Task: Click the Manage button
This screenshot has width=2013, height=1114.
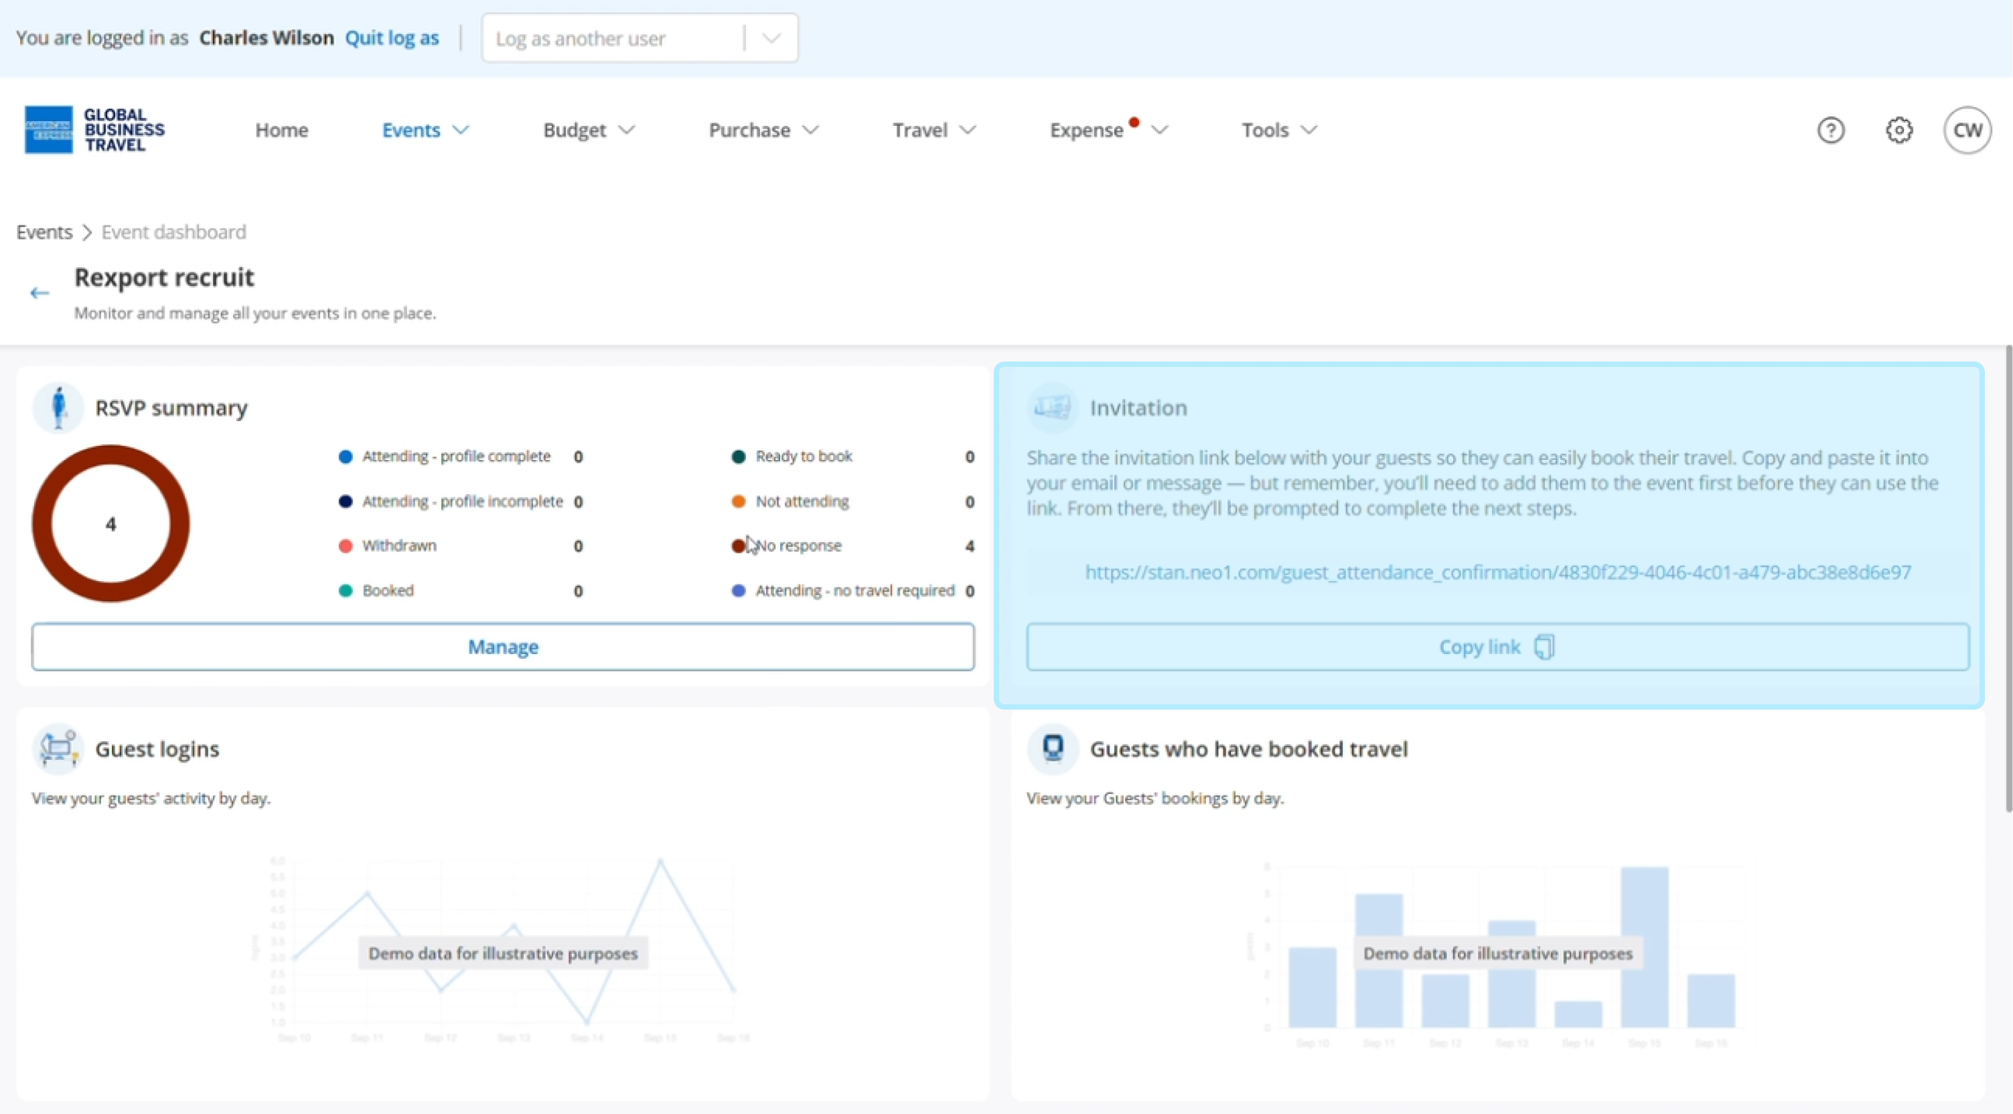Action: pos(502,647)
